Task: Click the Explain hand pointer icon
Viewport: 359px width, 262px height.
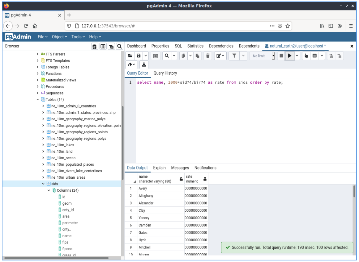Action: tap(306, 56)
